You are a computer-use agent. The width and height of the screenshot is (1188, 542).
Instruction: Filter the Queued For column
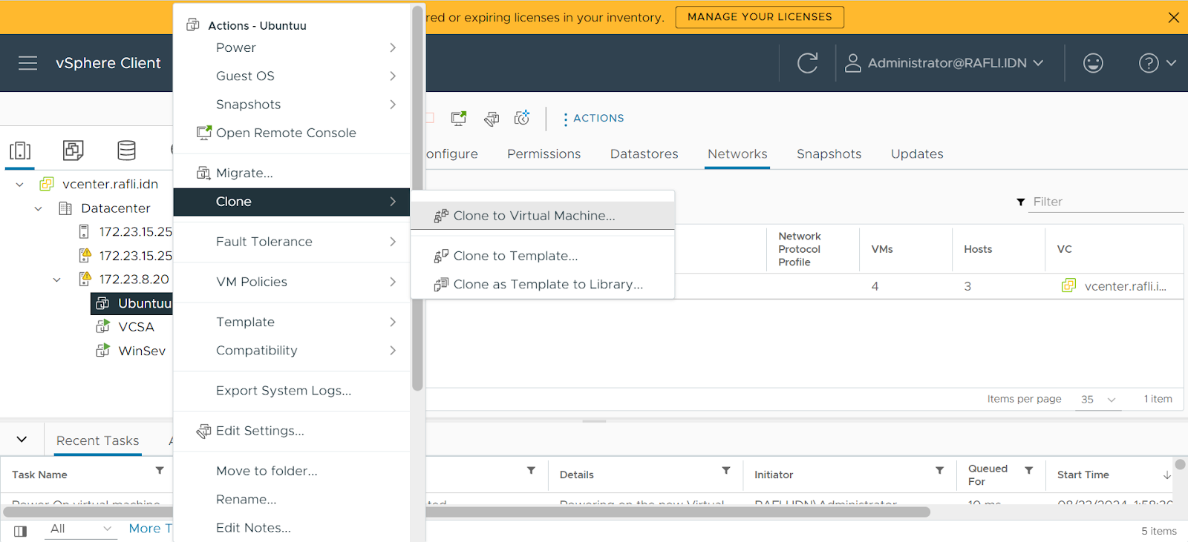(1029, 470)
